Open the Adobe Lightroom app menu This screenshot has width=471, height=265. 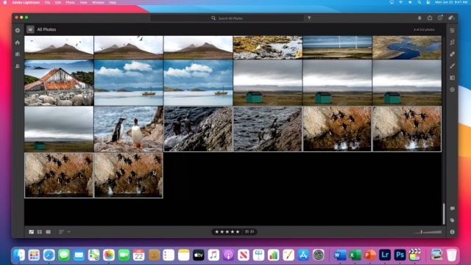click(26, 2)
